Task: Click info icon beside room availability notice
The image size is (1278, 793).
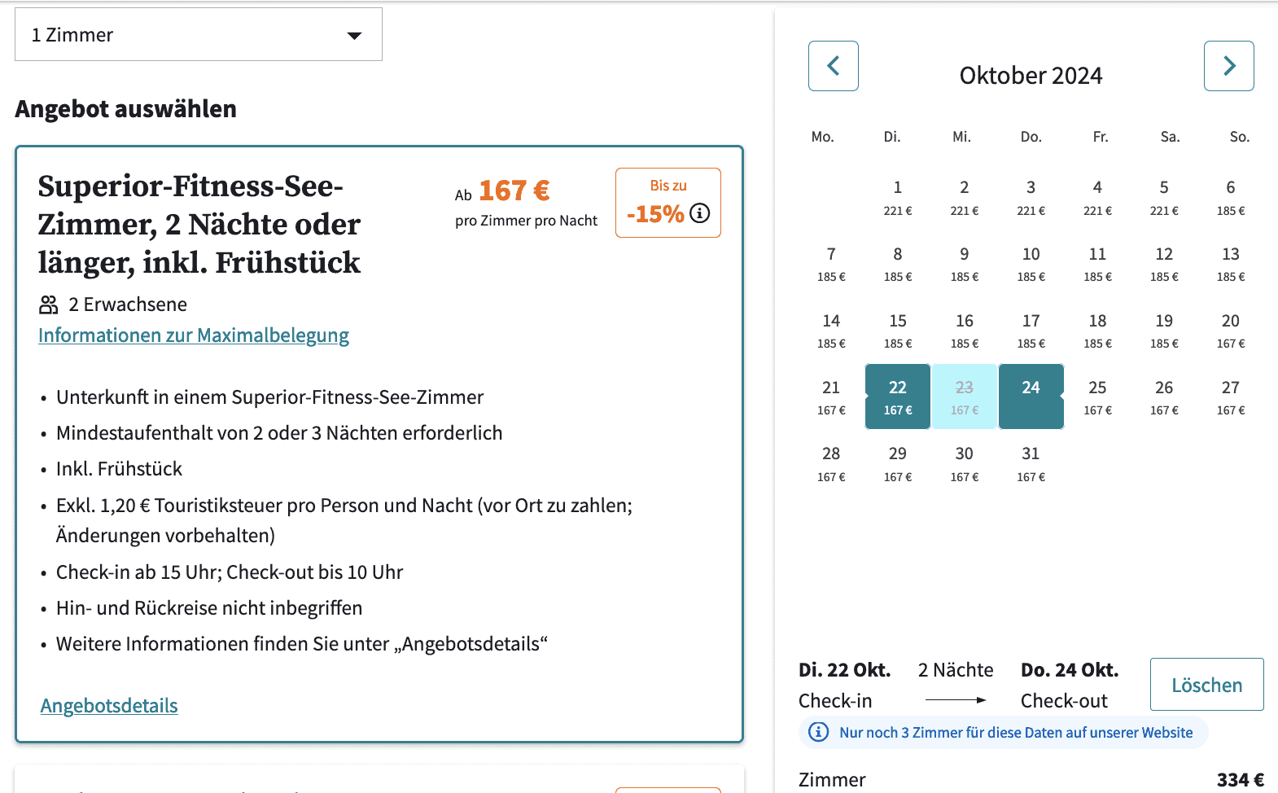Action: 818,732
